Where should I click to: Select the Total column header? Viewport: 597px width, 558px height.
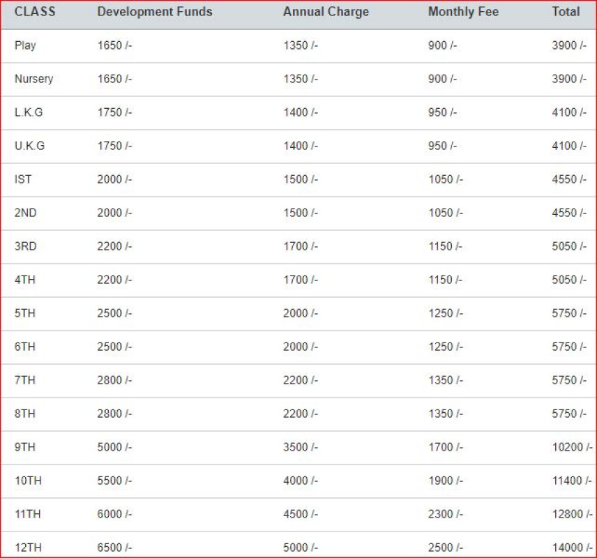tap(566, 12)
